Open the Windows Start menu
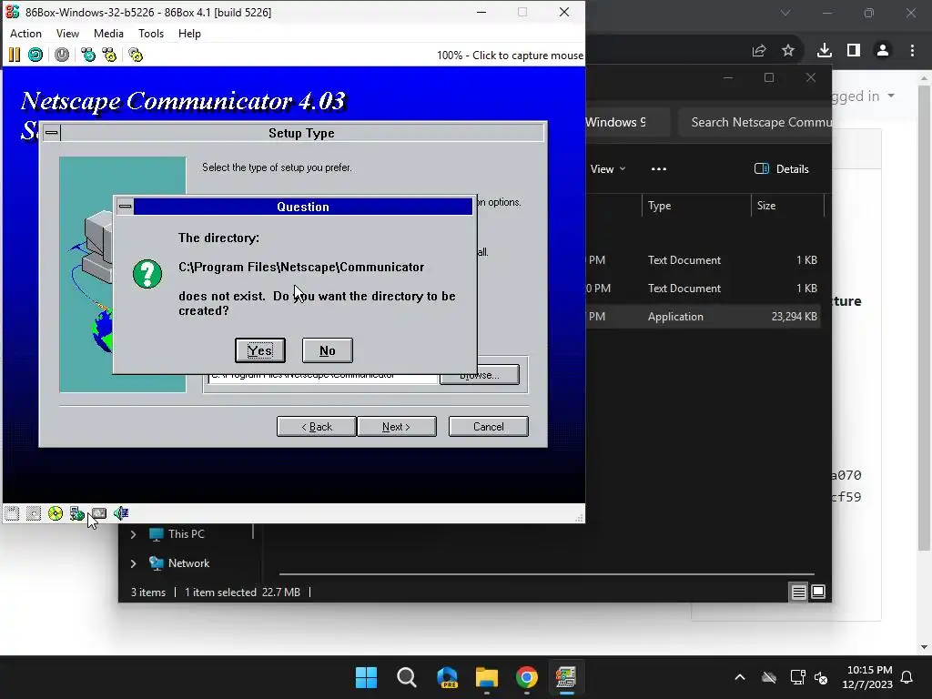The width and height of the screenshot is (932, 699). click(x=366, y=677)
